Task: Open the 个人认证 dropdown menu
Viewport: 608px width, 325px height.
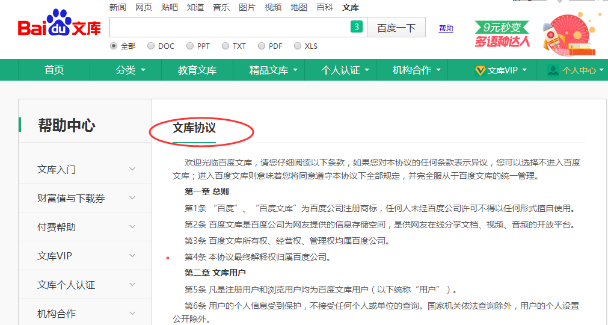Action: tap(345, 70)
